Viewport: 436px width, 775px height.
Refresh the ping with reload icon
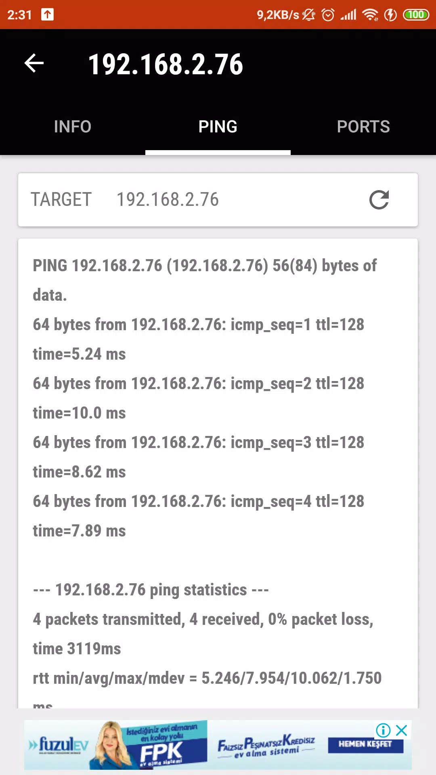(379, 200)
